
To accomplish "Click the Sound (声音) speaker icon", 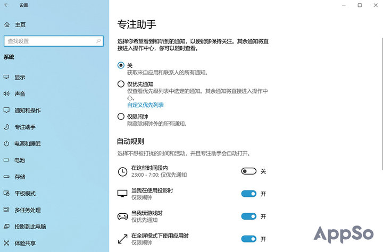I will coord(7,94).
